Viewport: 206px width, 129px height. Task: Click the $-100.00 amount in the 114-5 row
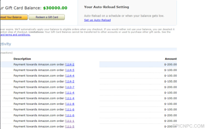[x=171, y=70]
